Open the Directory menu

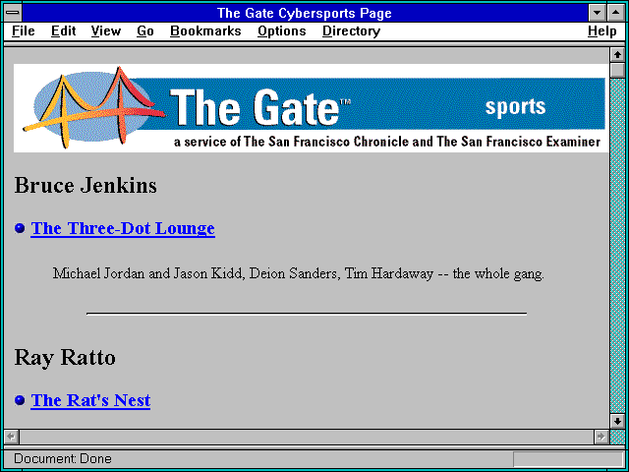click(x=352, y=30)
